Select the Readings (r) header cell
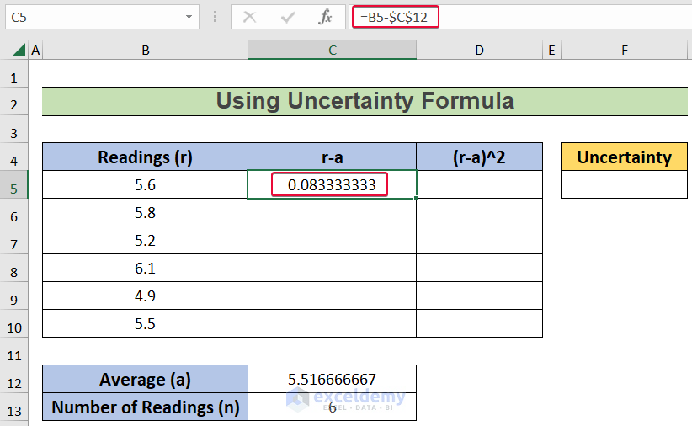The width and height of the screenshot is (692, 426). click(146, 157)
